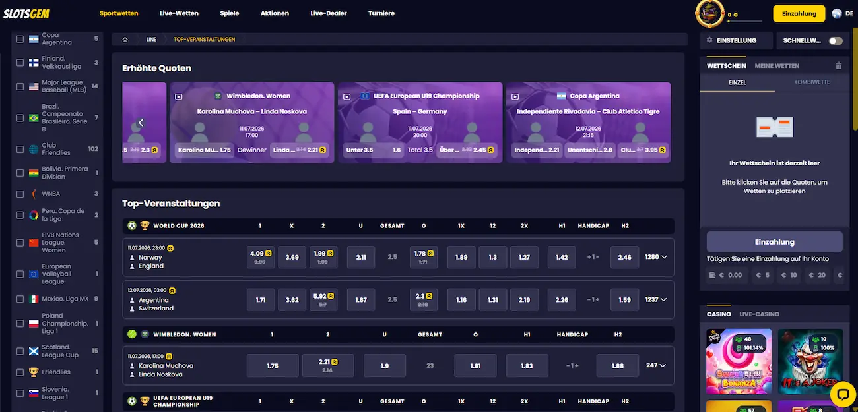858x412 pixels.
Task: Check the Slovenia League 1 checkbox
Action: pyautogui.click(x=20, y=393)
